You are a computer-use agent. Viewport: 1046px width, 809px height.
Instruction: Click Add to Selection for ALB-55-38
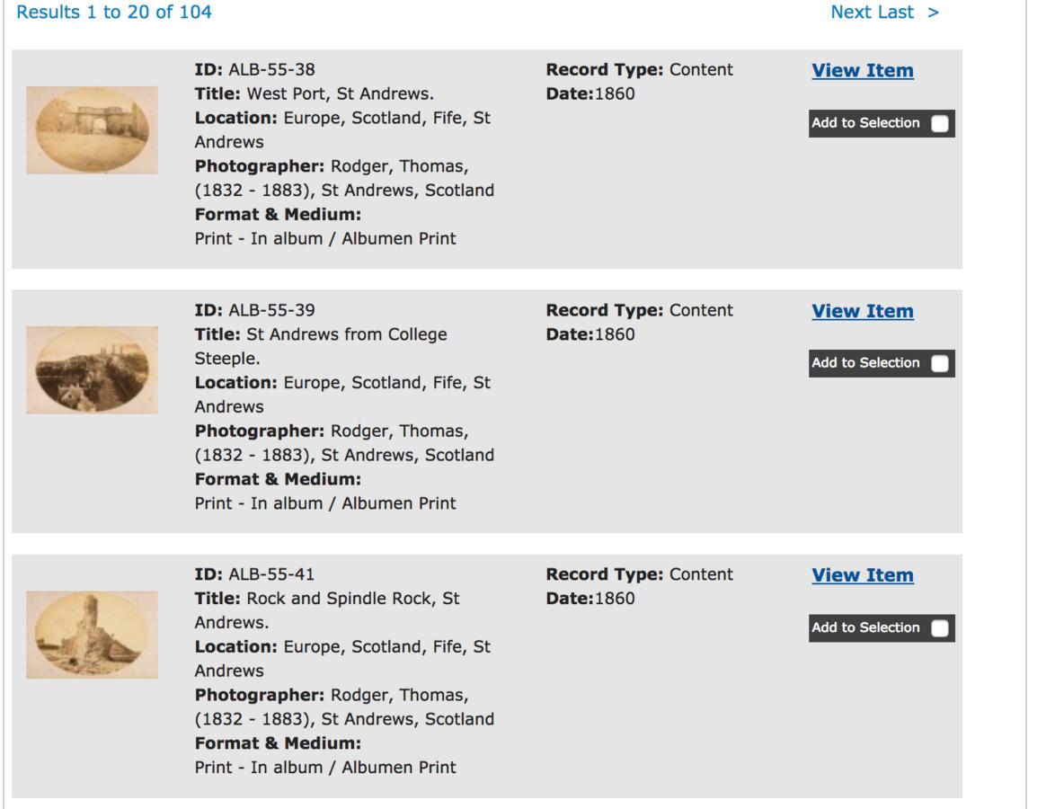(x=865, y=123)
